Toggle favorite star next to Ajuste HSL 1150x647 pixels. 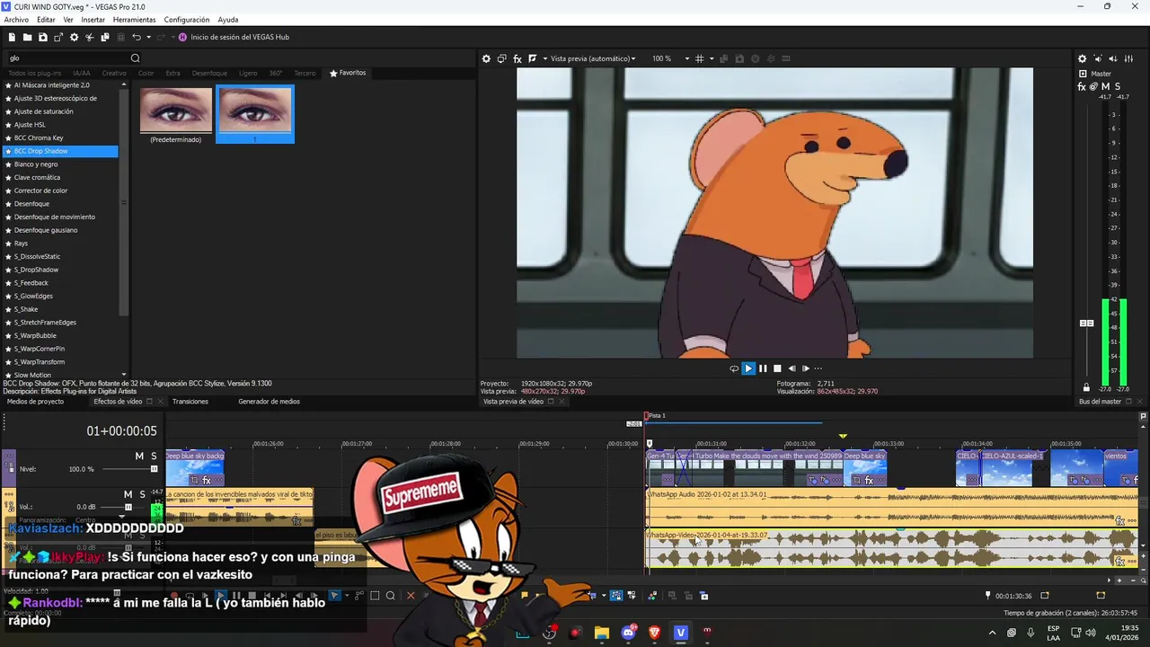click(x=8, y=125)
